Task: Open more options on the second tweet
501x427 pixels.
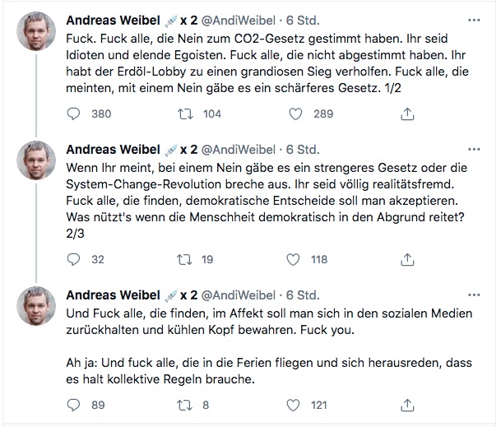Action: [473, 149]
